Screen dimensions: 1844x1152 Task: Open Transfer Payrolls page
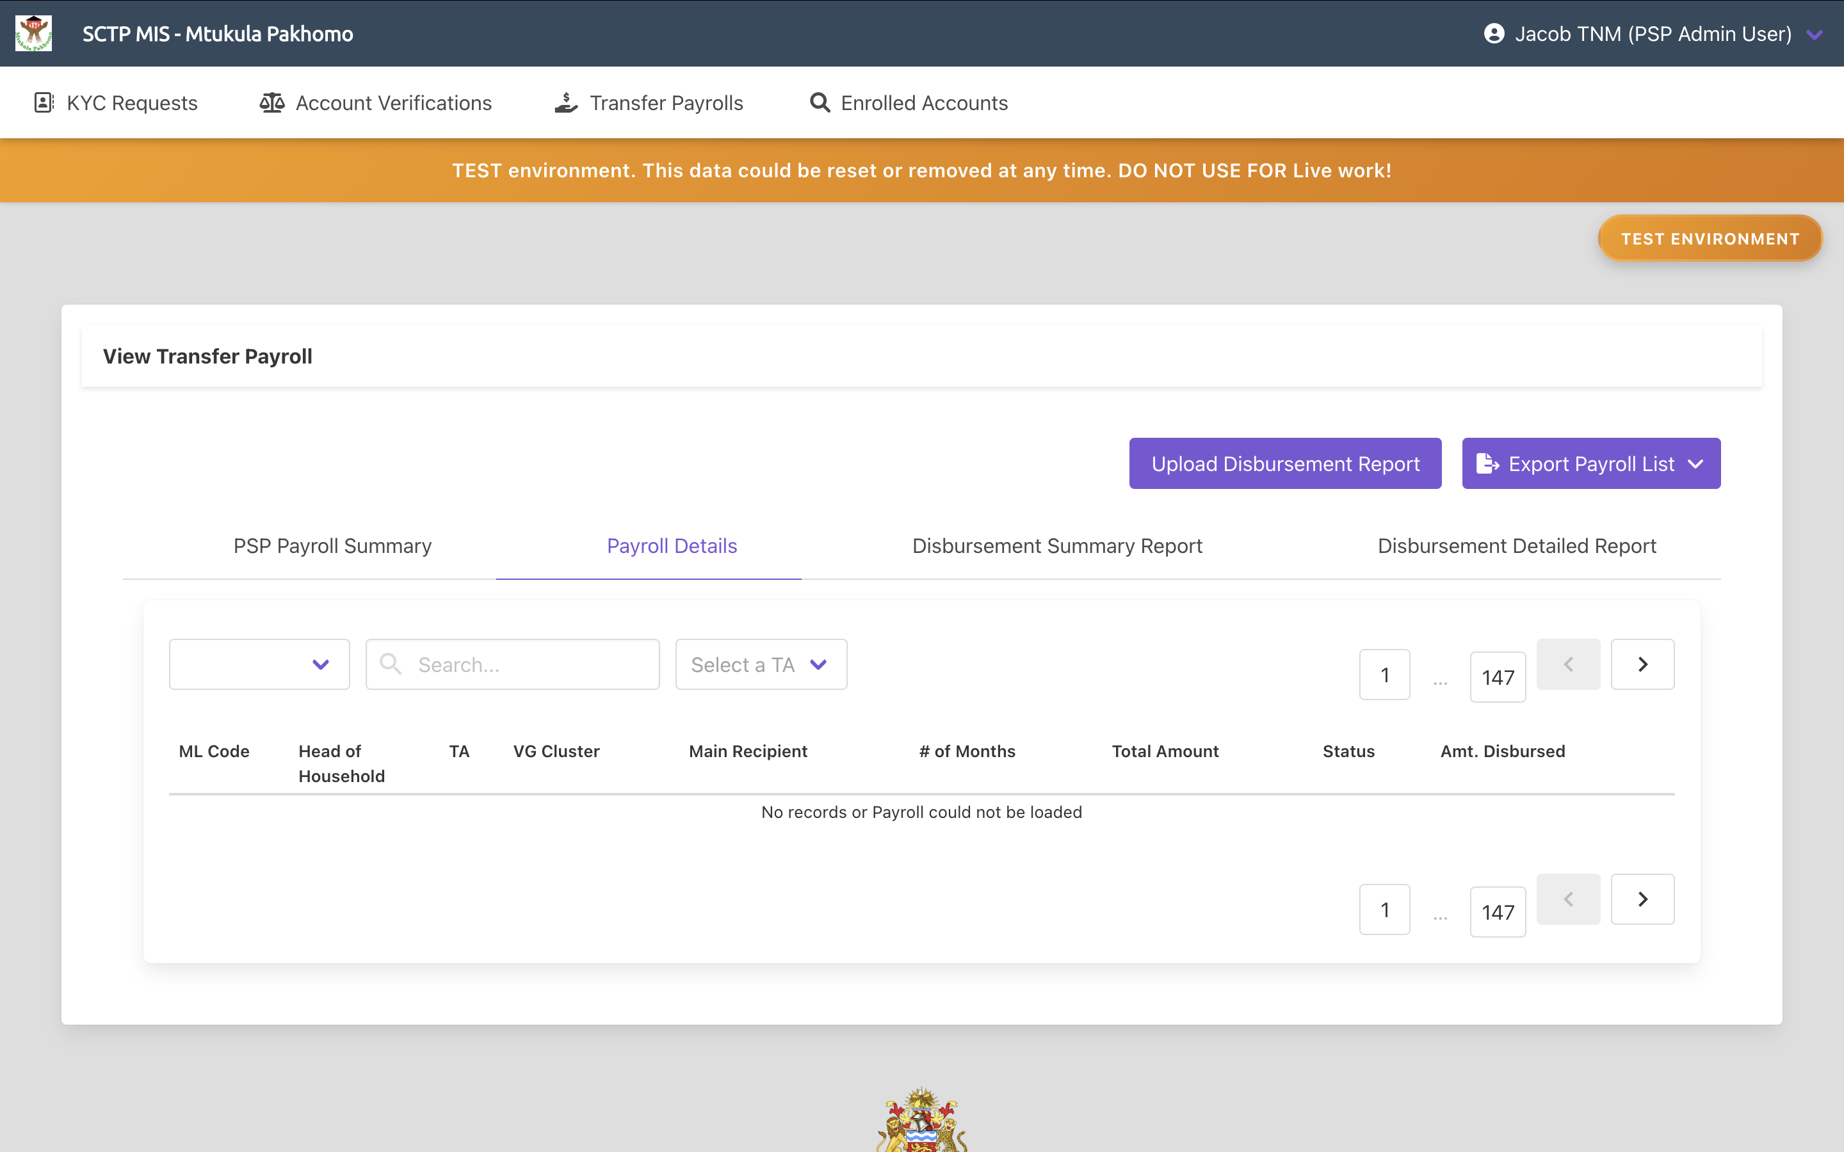(649, 103)
